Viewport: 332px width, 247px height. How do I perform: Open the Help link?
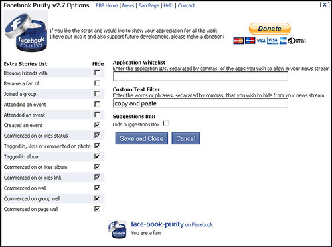169,5
